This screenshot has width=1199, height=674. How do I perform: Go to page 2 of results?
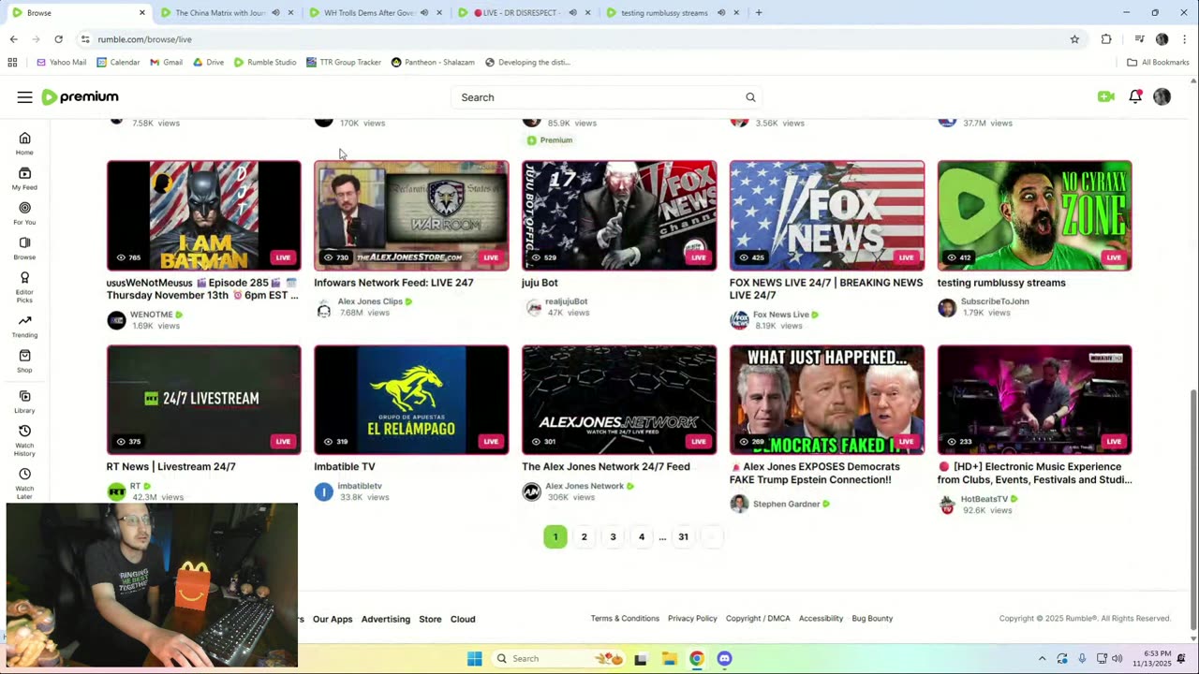[x=584, y=537]
